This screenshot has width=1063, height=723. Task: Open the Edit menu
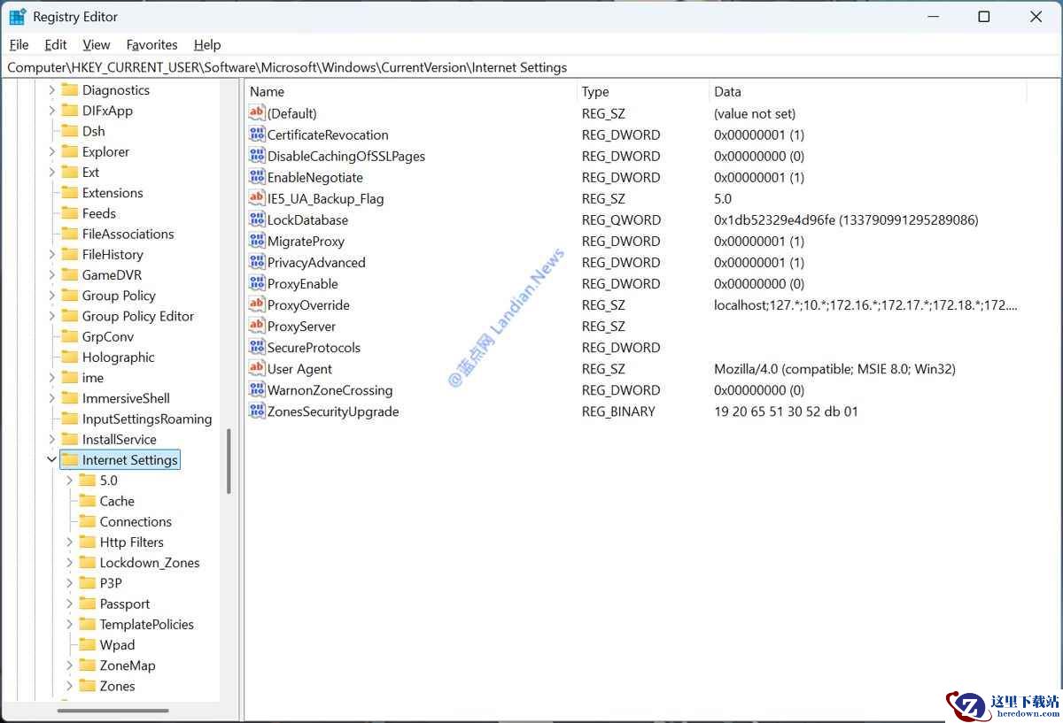[56, 45]
